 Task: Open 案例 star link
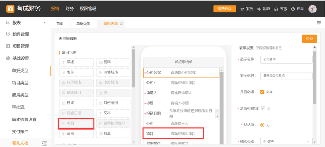coord(247,9)
